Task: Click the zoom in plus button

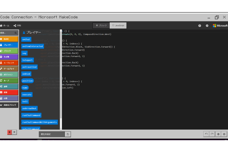Action: [x=224, y=134]
